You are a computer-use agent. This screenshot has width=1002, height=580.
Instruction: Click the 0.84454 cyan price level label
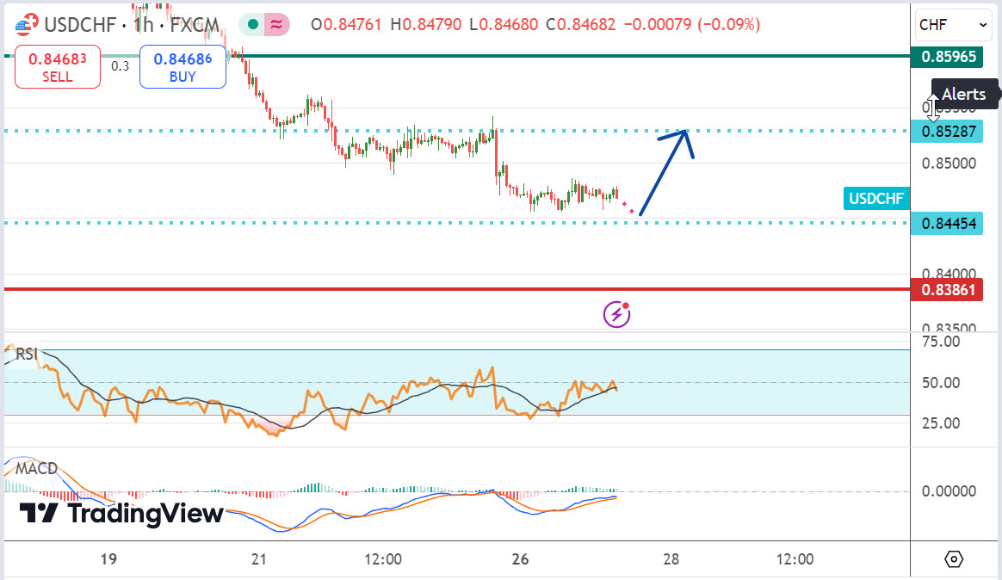tap(949, 224)
